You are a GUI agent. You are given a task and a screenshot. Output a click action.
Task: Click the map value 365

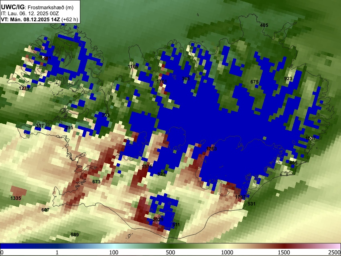click(x=186, y=79)
